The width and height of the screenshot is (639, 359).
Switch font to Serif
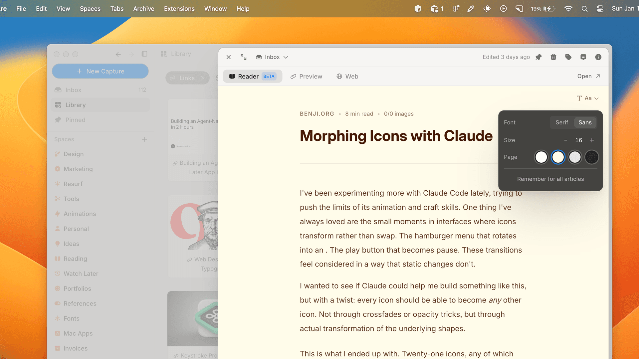coord(562,122)
